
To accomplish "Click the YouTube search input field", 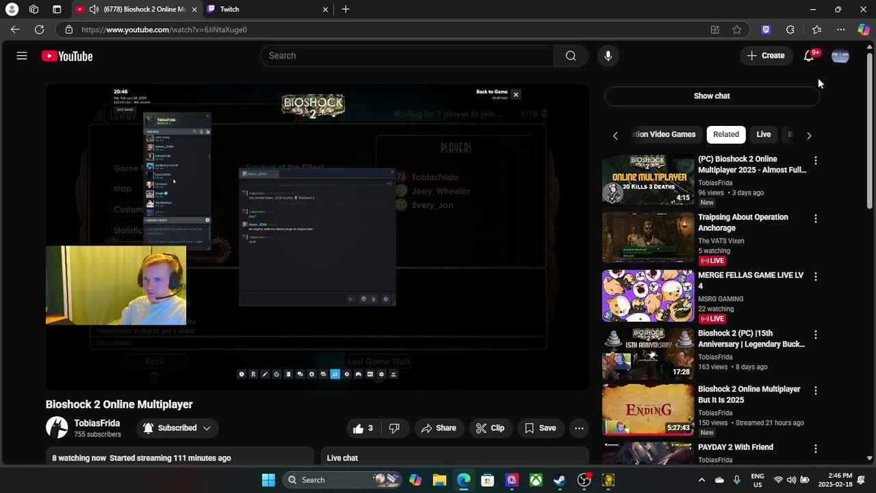I will pos(407,56).
